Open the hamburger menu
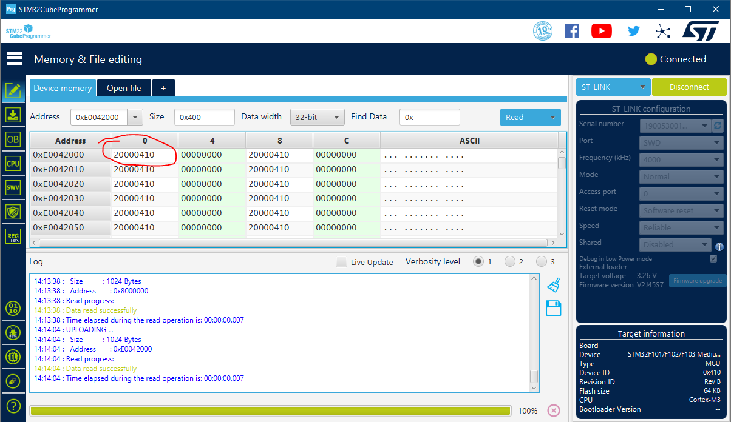The width and height of the screenshot is (731, 422). pyautogui.click(x=15, y=59)
